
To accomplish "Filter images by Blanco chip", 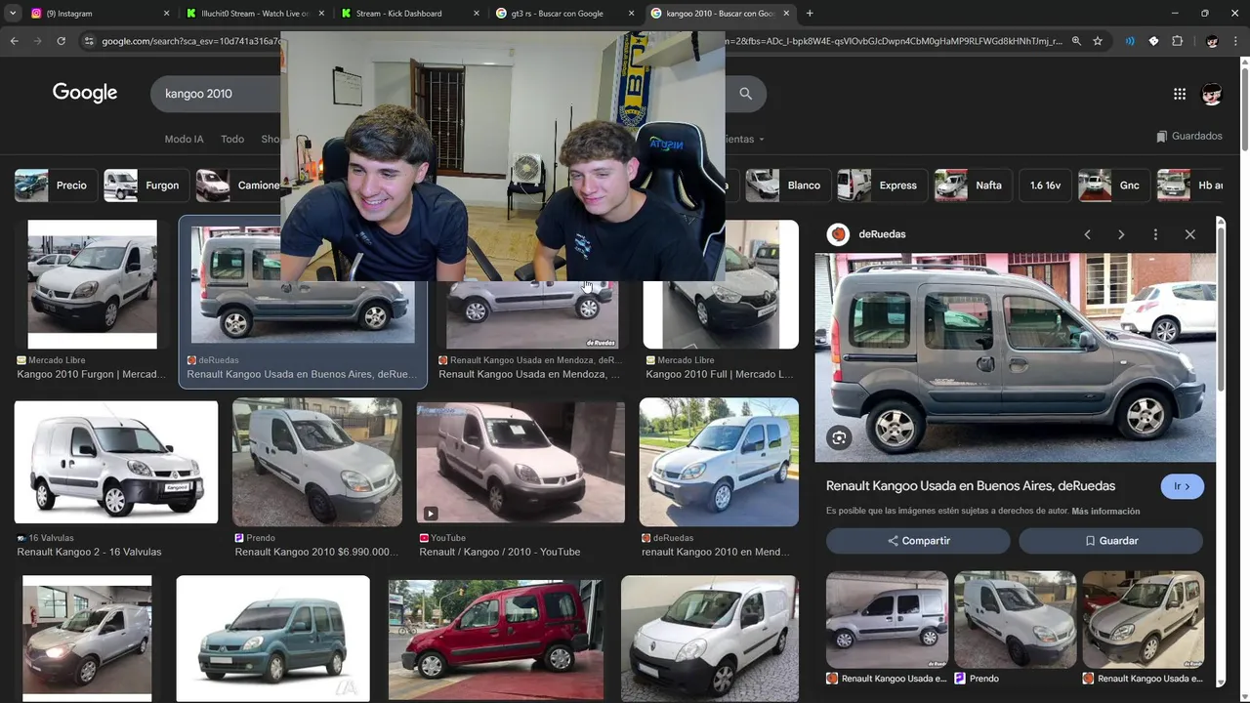I will [788, 186].
